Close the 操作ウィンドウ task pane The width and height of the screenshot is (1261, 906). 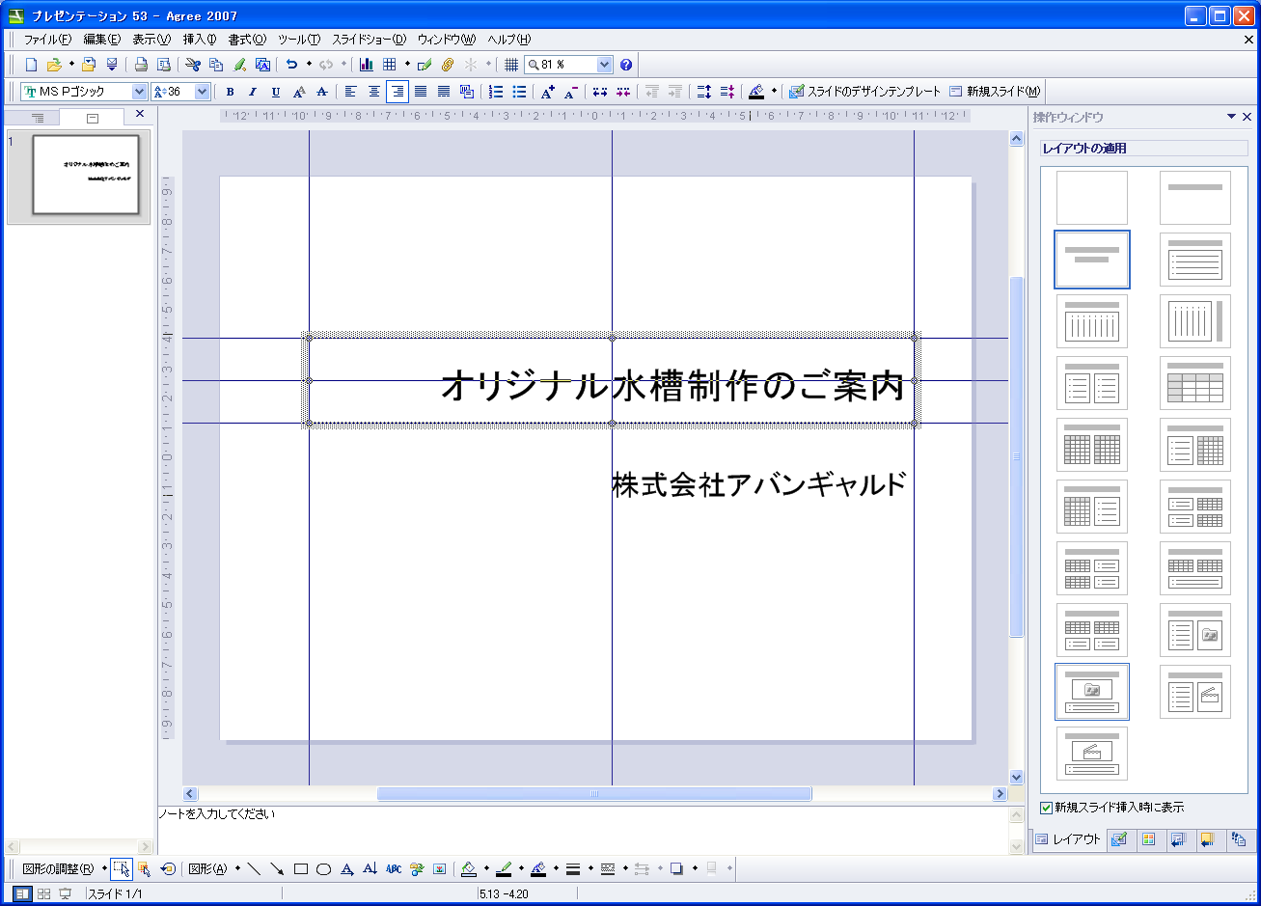tap(1247, 117)
